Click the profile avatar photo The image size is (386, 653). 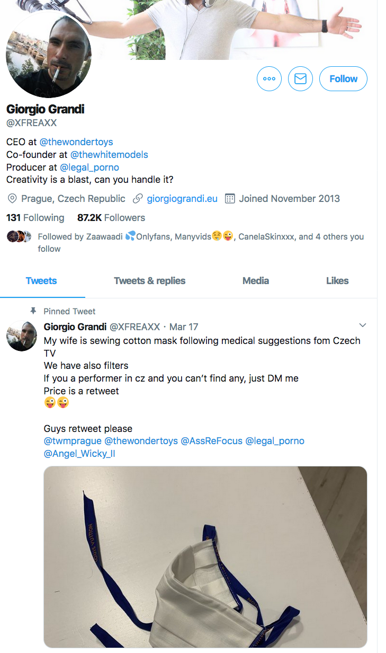coord(48,56)
